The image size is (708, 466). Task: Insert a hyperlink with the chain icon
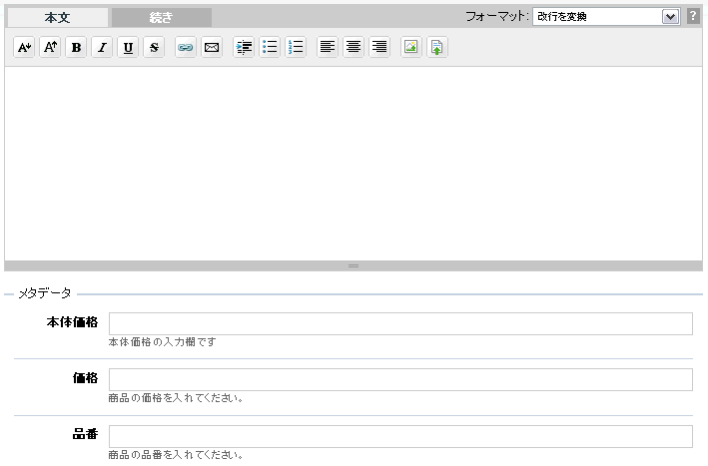186,47
